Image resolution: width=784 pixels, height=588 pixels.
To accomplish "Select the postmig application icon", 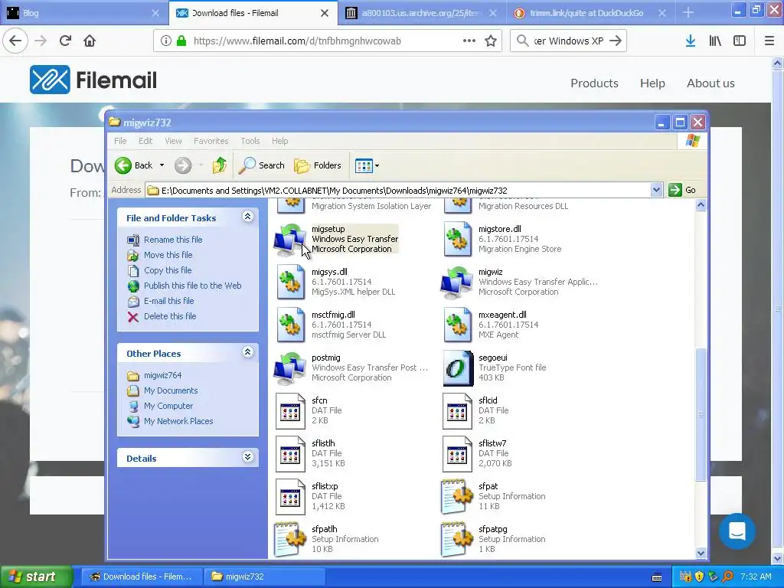I will pyautogui.click(x=290, y=368).
